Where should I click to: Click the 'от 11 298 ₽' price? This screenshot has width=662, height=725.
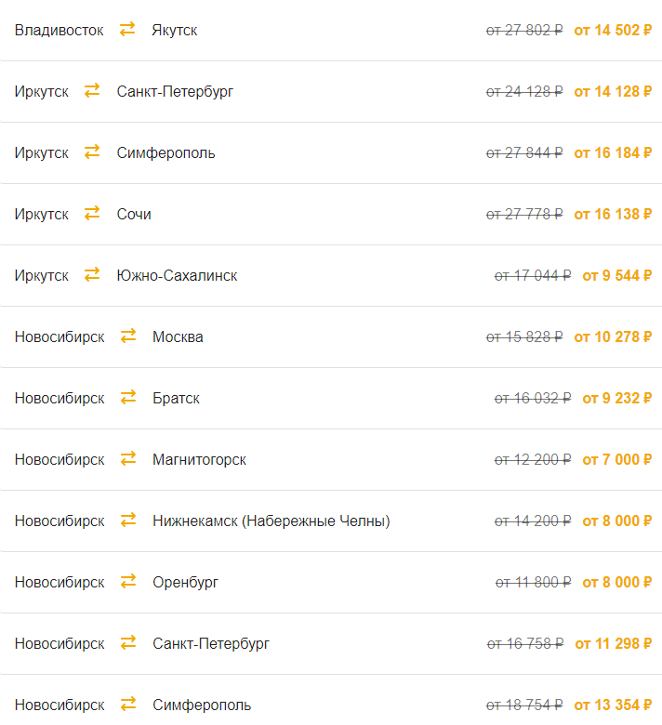pyautogui.click(x=614, y=643)
